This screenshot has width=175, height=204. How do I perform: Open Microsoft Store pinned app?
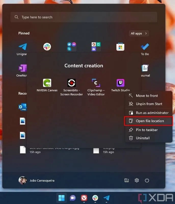click(120, 47)
